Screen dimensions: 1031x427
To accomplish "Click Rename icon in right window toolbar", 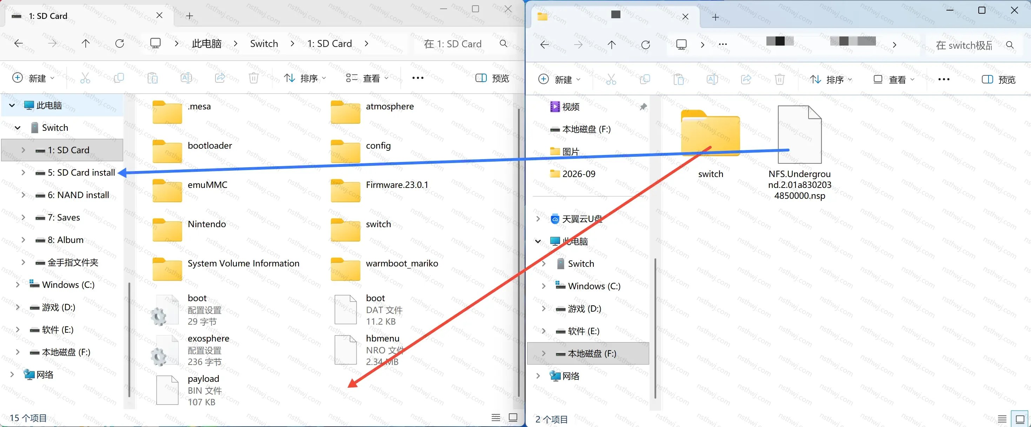I will [x=712, y=80].
